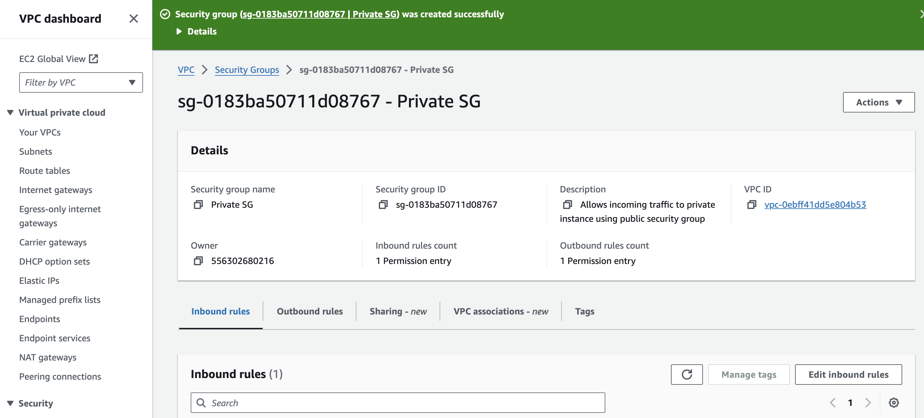Switch to the Tags tab

[x=584, y=311]
